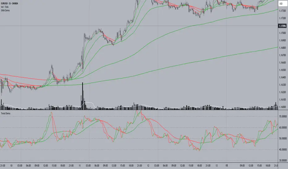Click the 50.00000 level on Trend Demo scale
The width and height of the screenshot is (288, 169).
tap(283, 139)
